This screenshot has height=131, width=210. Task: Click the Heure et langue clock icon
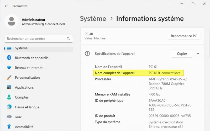9,107
